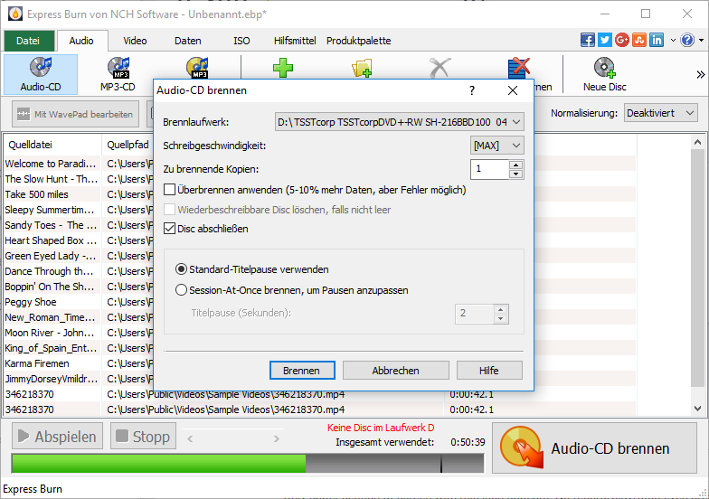Open the Produktpalette tab
This screenshot has height=499, width=709.
pos(358,41)
